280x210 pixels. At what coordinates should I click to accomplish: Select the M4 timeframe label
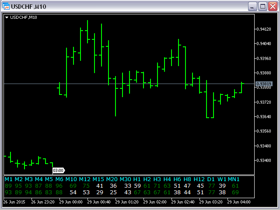point(39,179)
